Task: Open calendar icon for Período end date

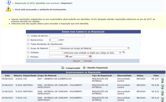Action: pyautogui.click(x=90, y=57)
